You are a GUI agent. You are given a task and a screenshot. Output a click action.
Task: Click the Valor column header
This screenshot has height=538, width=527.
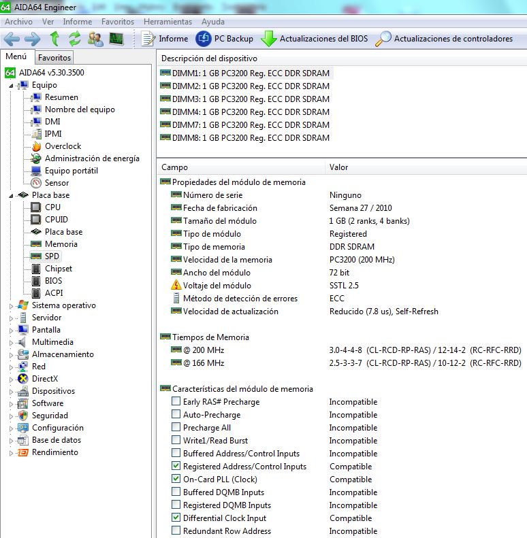coord(339,167)
